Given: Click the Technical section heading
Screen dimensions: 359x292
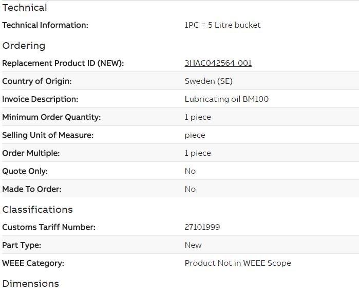Looking at the screenshot, I should click(24, 8).
